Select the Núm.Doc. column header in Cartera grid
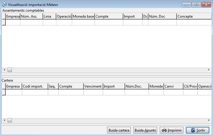Viewport: 213px width, 136px height. (137, 86)
